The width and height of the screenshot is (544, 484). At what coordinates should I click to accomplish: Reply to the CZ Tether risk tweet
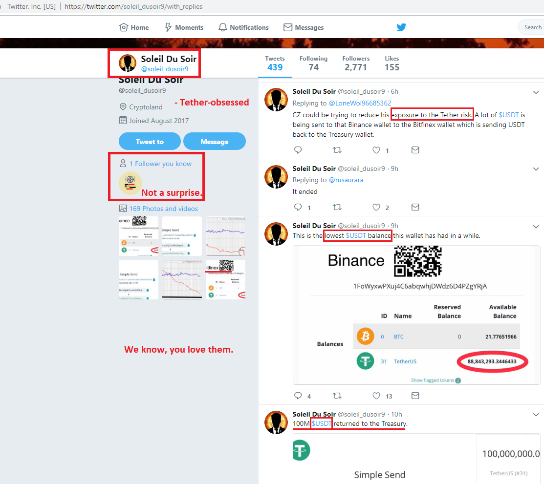click(298, 150)
